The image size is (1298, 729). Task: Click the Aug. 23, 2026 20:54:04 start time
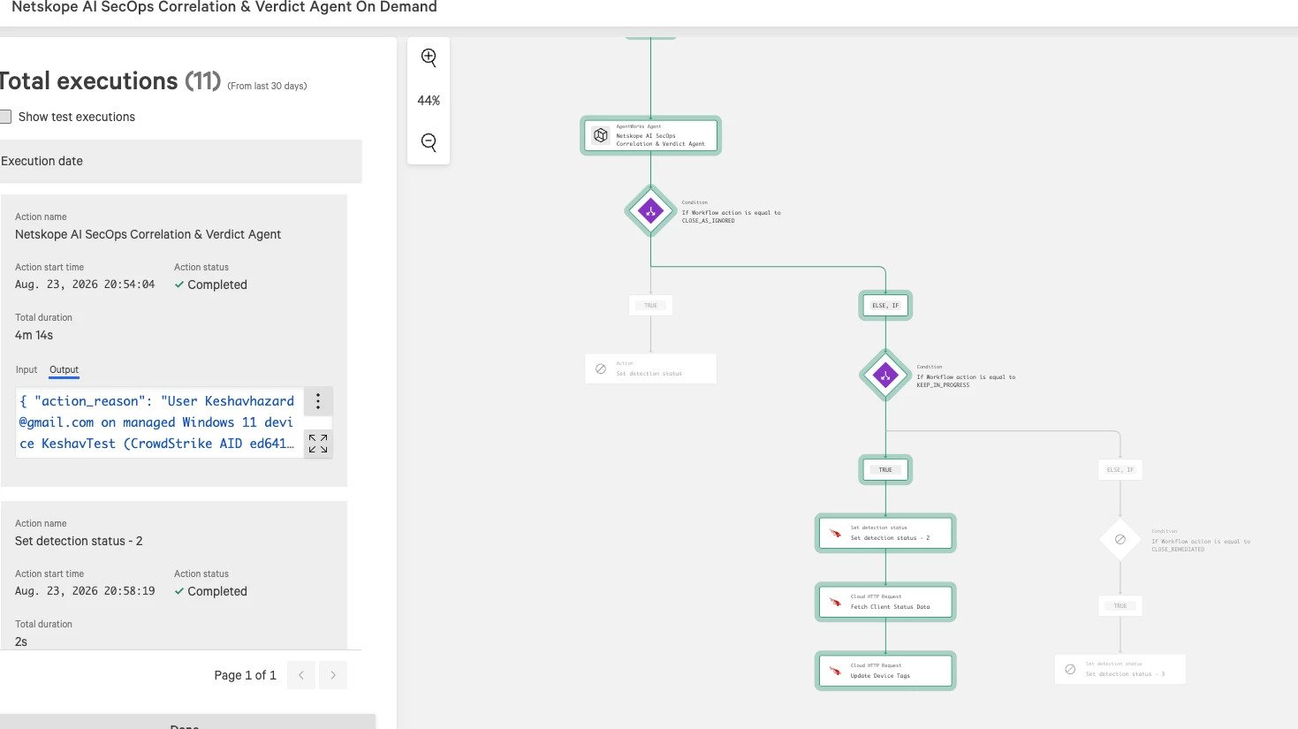click(85, 285)
